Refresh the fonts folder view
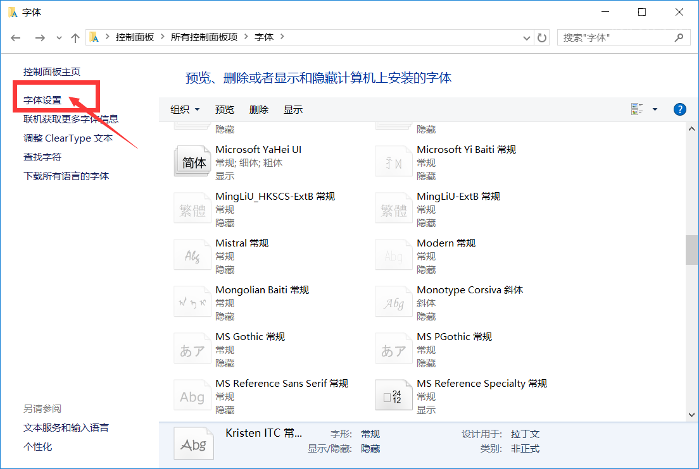 (x=541, y=38)
